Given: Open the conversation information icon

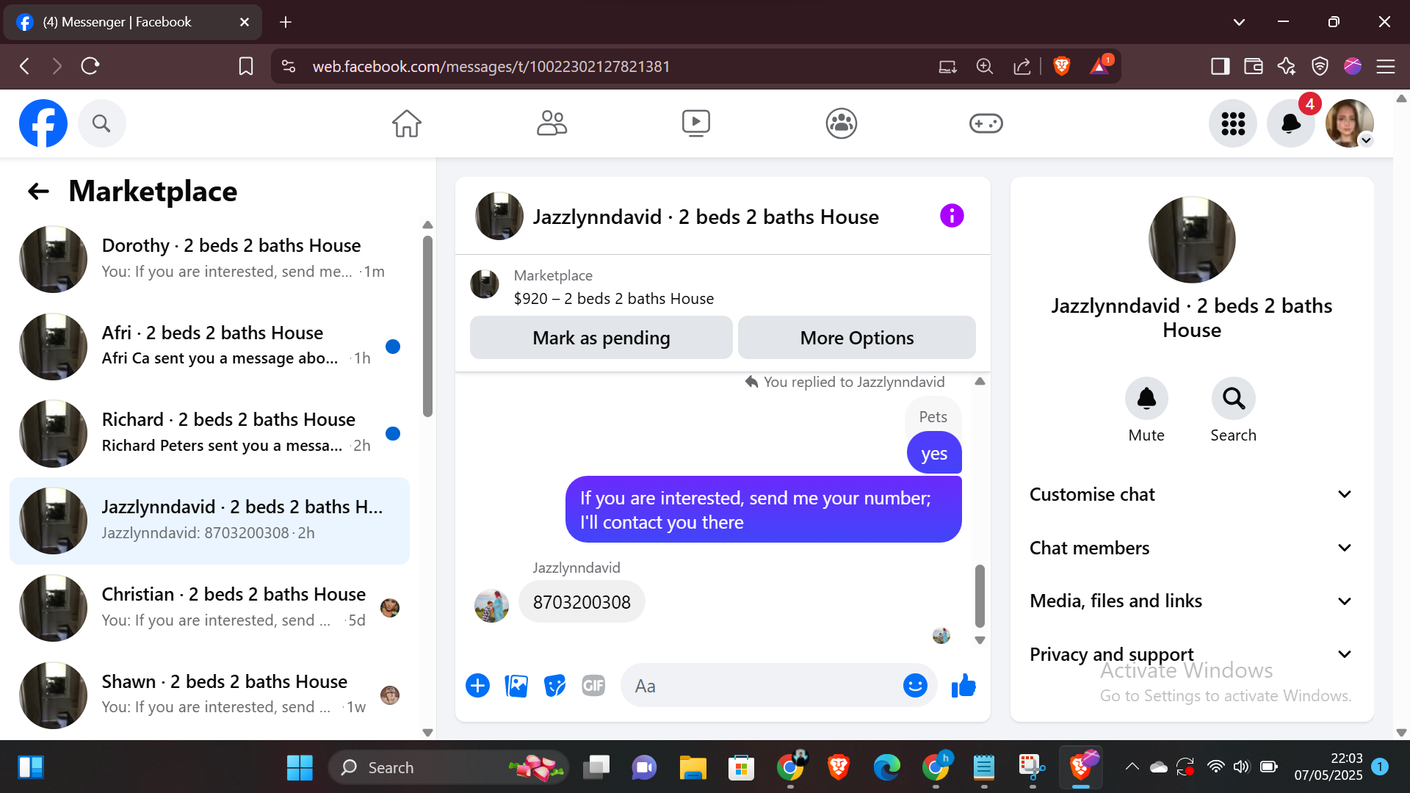Looking at the screenshot, I should coord(952,216).
